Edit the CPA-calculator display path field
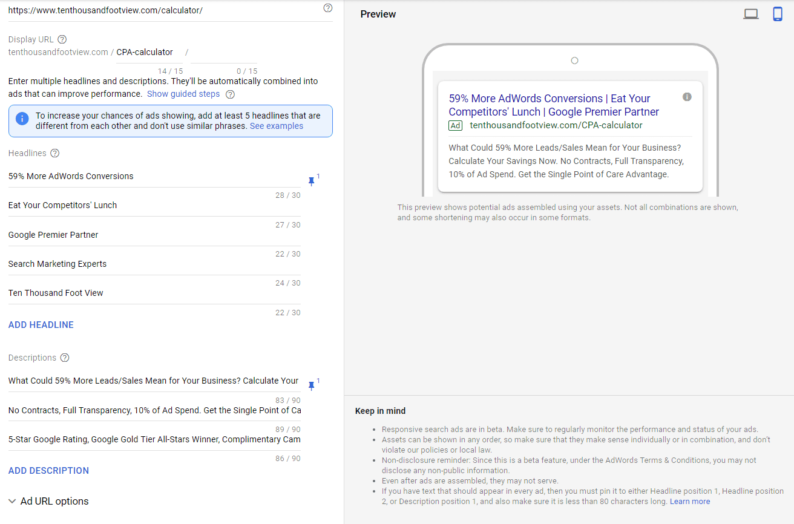Screen dimensions: 794x524 149,52
